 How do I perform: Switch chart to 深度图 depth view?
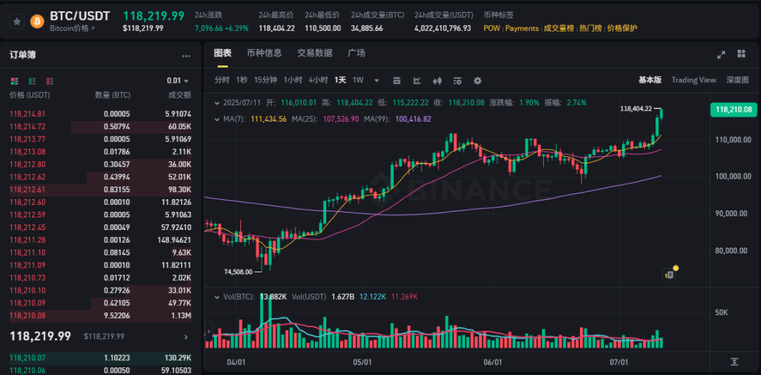pyautogui.click(x=737, y=80)
